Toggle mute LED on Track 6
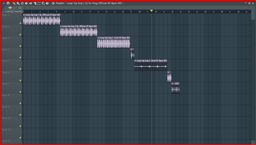Viewport: 256px width, 145px height. [20, 80]
